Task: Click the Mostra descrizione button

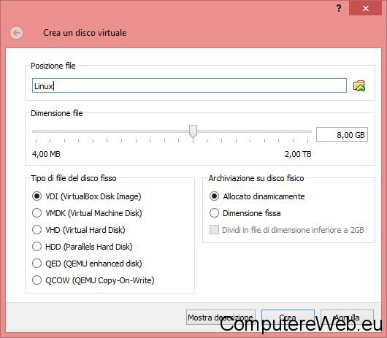Action: [221, 318]
